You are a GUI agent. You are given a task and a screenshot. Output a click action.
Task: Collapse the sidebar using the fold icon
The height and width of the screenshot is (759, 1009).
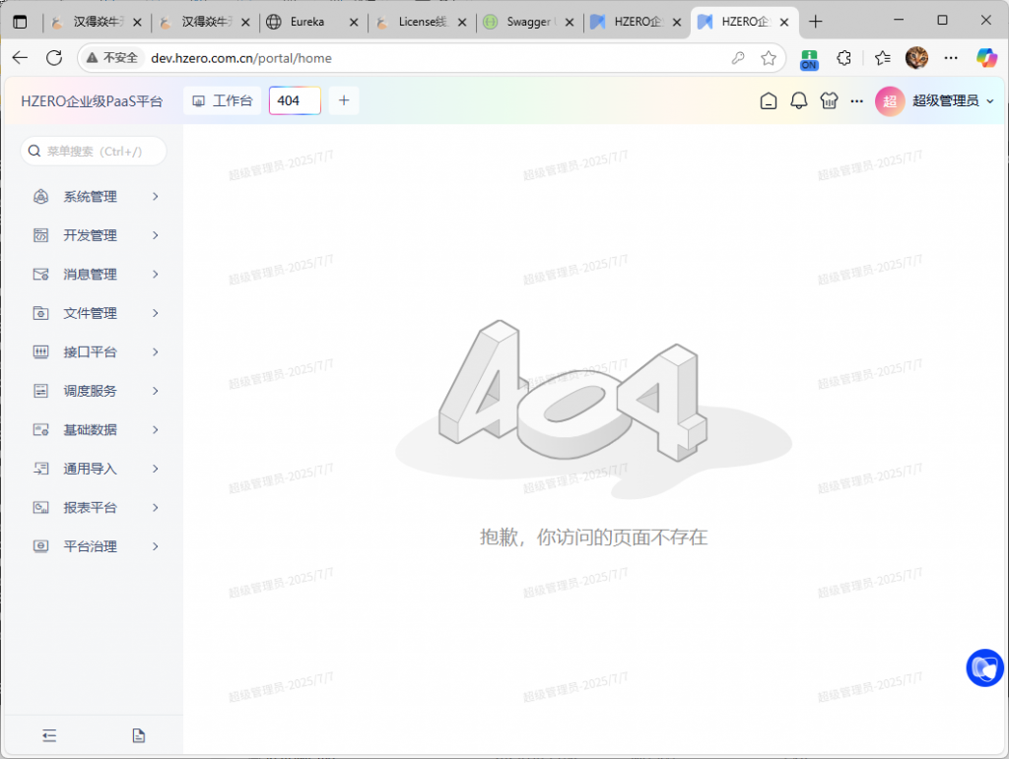click(49, 735)
